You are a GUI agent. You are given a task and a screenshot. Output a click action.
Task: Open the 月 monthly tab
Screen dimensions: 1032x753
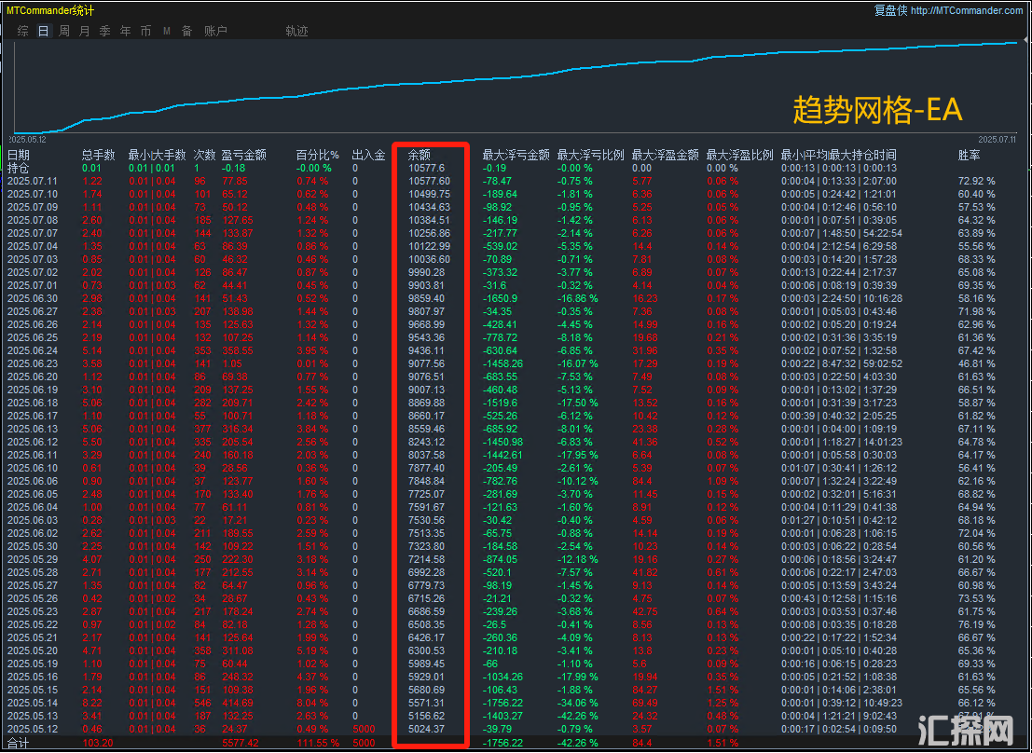click(84, 31)
